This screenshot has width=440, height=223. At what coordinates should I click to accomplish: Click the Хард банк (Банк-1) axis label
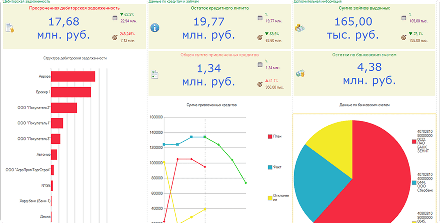(35, 201)
